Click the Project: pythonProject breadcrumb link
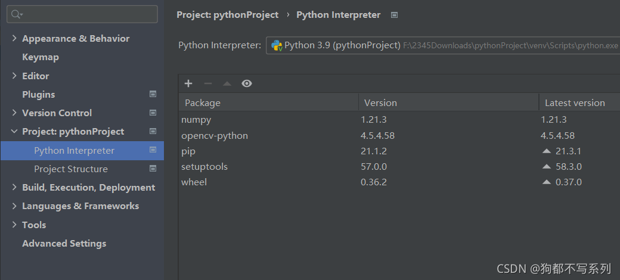This screenshot has width=620, height=280. point(227,15)
